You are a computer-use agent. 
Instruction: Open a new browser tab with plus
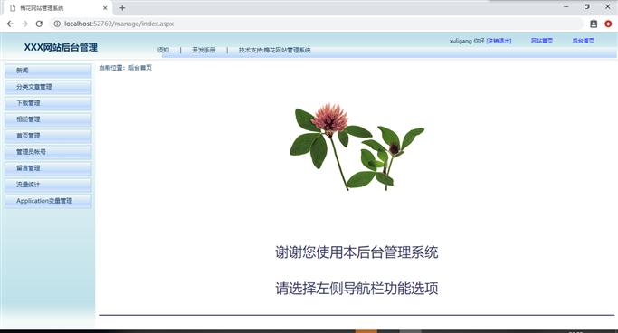click(x=122, y=7)
